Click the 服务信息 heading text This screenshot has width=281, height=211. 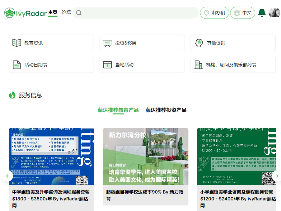pos(30,95)
